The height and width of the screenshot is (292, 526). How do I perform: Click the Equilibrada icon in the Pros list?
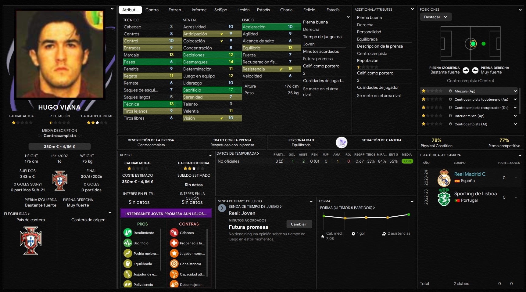(127, 264)
